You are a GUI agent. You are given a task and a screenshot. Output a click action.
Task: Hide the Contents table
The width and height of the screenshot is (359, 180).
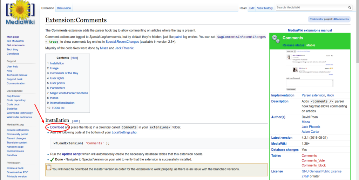pyautogui.click(x=74, y=58)
